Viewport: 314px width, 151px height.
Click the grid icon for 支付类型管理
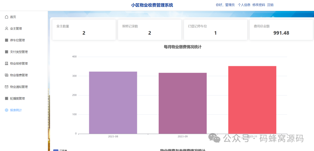6,52
